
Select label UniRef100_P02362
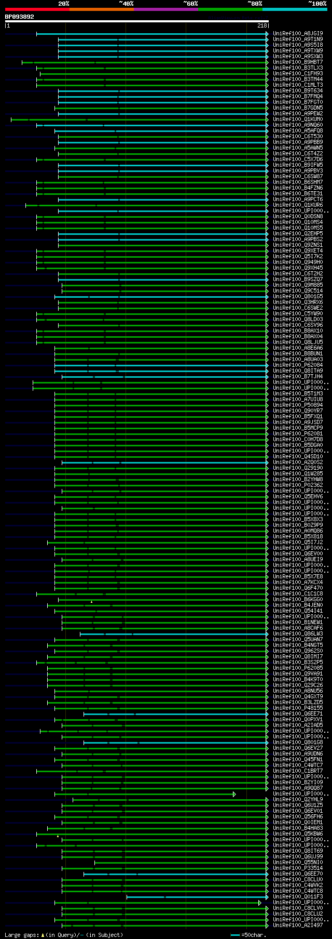[298, 485]
